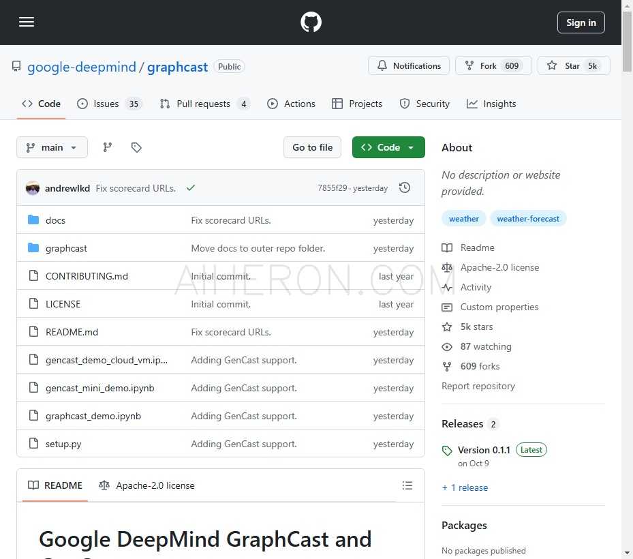Open the Pull requests tab
The width and height of the screenshot is (633, 559).
click(204, 104)
